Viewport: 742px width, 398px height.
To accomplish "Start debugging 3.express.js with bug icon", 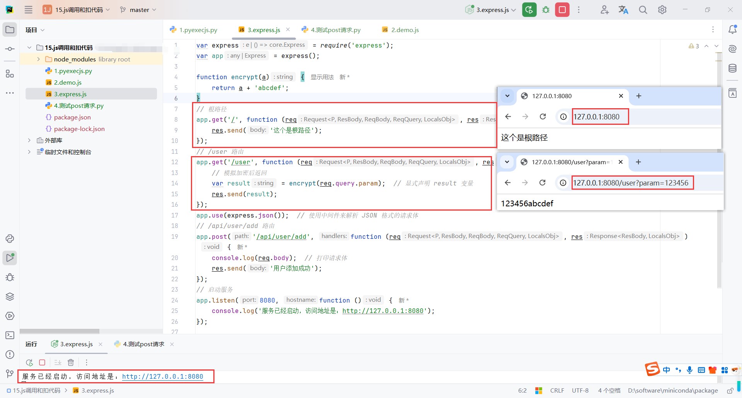I will [x=546, y=10].
